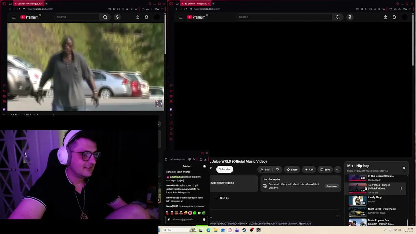Reload the page in Oblivion window

(18, 9)
